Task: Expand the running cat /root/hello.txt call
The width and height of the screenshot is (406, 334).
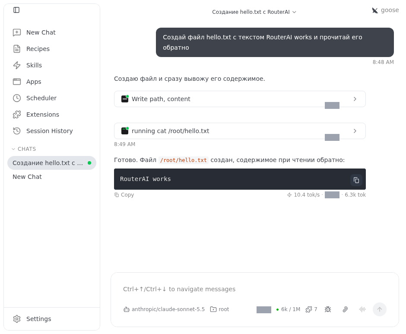Action: [x=240, y=131]
